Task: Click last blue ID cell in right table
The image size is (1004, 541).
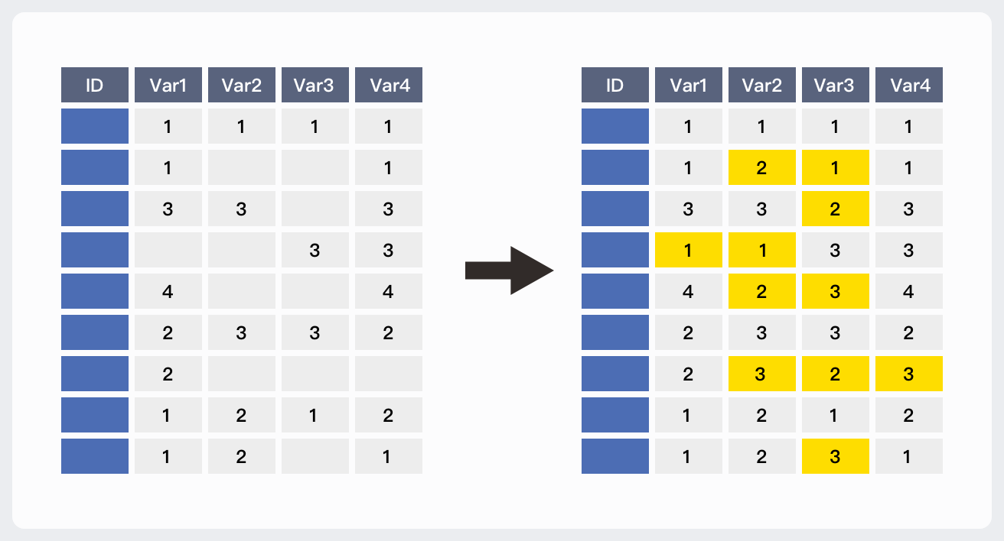Action: click(x=615, y=456)
